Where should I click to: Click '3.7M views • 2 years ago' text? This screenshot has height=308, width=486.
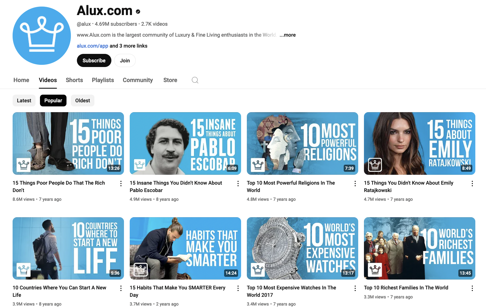click(x=154, y=304)
